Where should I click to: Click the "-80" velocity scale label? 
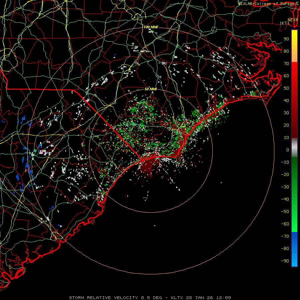(x=285, y=249)
